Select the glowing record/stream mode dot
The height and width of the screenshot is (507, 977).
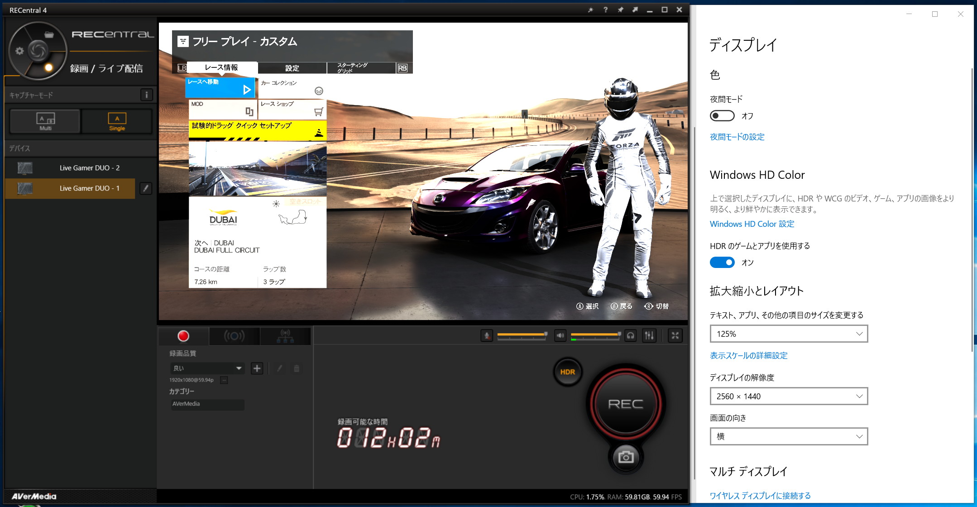click(x=48, y=68)
